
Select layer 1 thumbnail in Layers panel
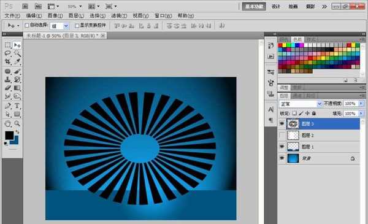[x=293, y=147]
